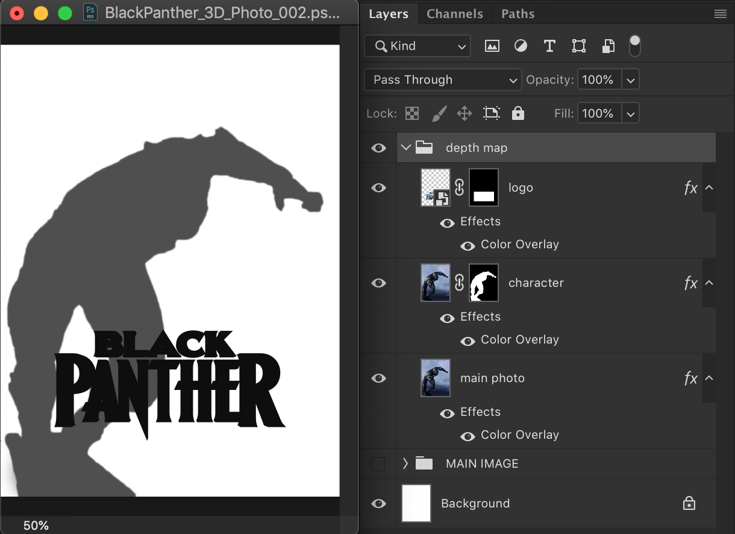Click the fx icon on main photo layer
Screen dimensions: 735x534
pyautogui.click(x=691, y=379)
